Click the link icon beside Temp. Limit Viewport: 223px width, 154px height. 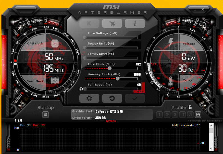[83, 53]
